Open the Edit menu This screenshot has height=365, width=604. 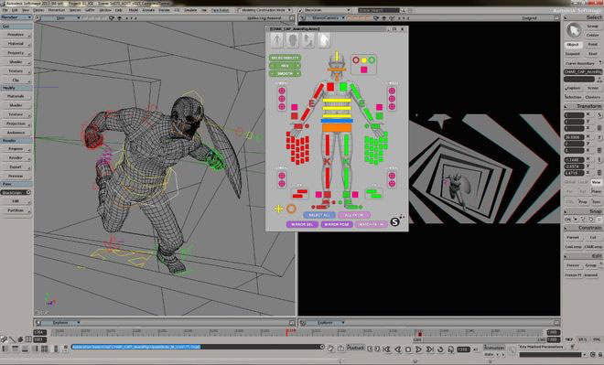(15, 10)
